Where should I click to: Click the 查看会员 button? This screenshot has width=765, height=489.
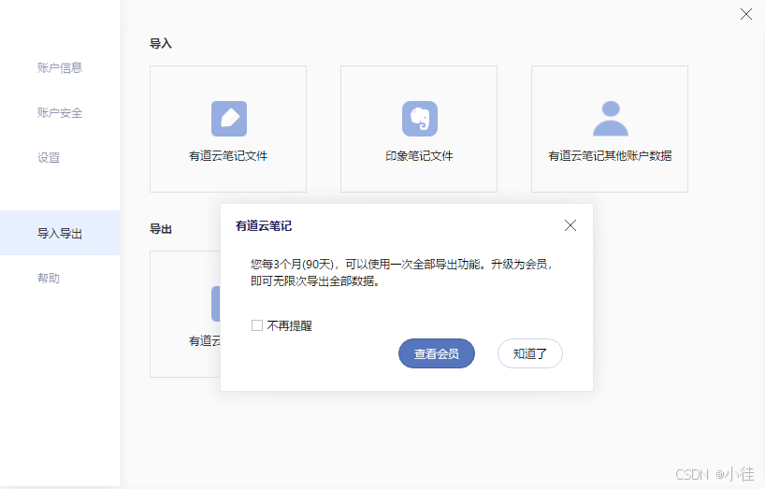click(437, 353)
